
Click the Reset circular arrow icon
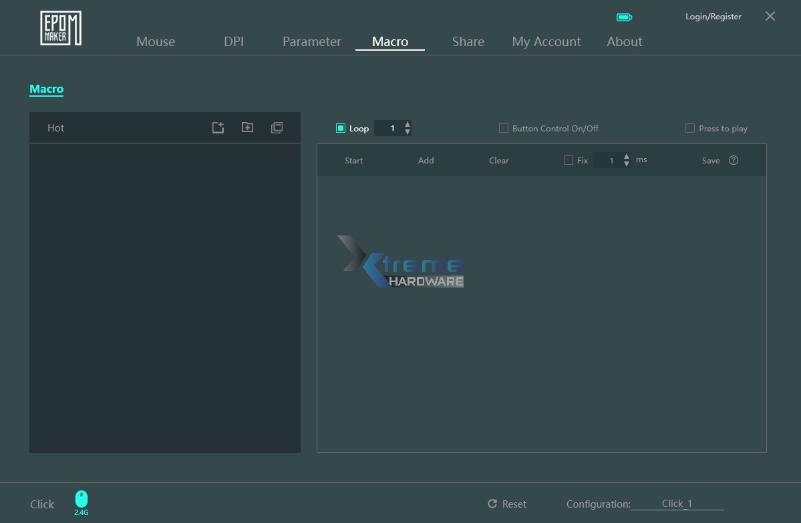tap(494, 504)
